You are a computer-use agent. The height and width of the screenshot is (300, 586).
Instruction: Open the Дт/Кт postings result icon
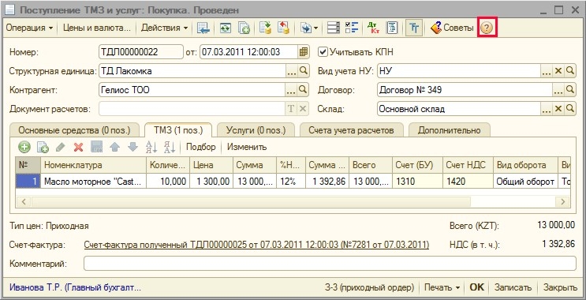[x=372, y=28]
